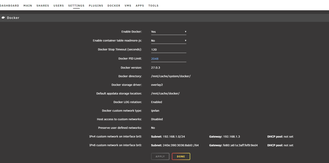The width and height of the screenshot is (329, 163).
Task: Click the Docker Stop Timeout field
Action: 169,50
